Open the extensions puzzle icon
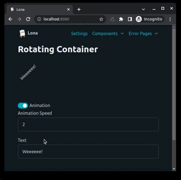The image size is (181, 180). coord(121,19)
